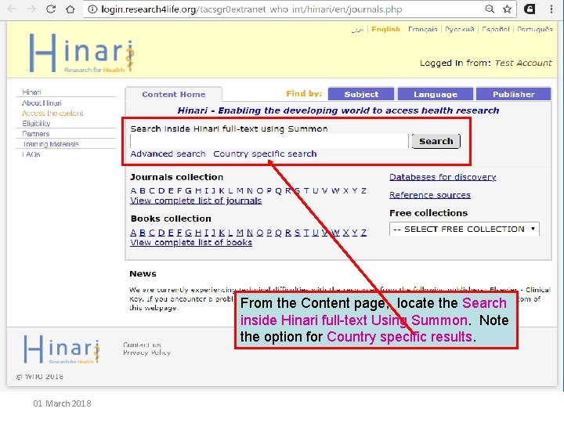Browse journals starting with letter Z
This screenshot has height=423, width=564.
point(363,190)
